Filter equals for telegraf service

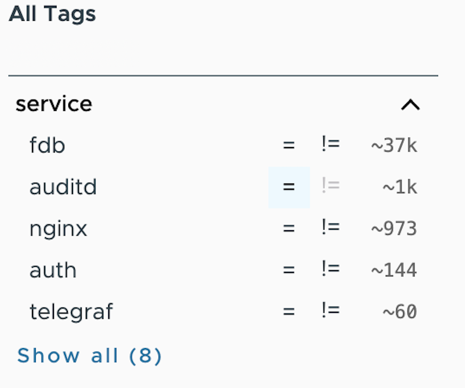289,312
